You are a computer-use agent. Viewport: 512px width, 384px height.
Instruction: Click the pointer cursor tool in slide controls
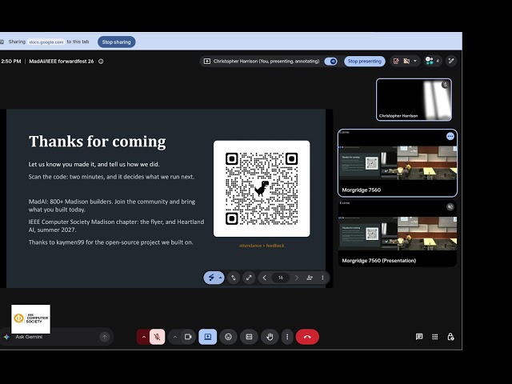(x=234, y=278)
